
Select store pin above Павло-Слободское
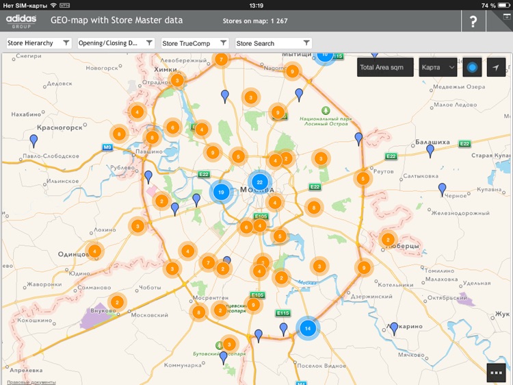pyautogui.click(x=34, y=141)
